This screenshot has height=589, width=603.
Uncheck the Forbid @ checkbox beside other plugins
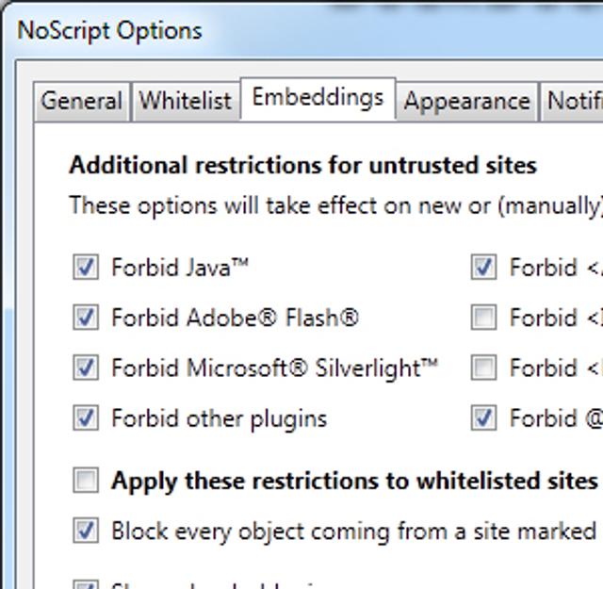click(483, 417)
